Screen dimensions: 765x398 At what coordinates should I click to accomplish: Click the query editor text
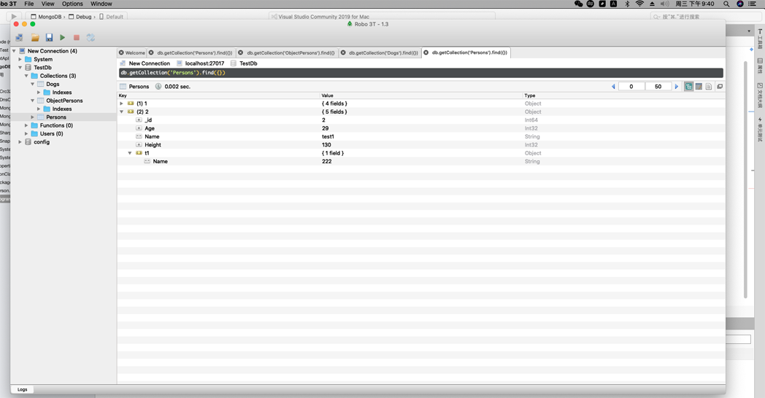click(x=173, y=73)
